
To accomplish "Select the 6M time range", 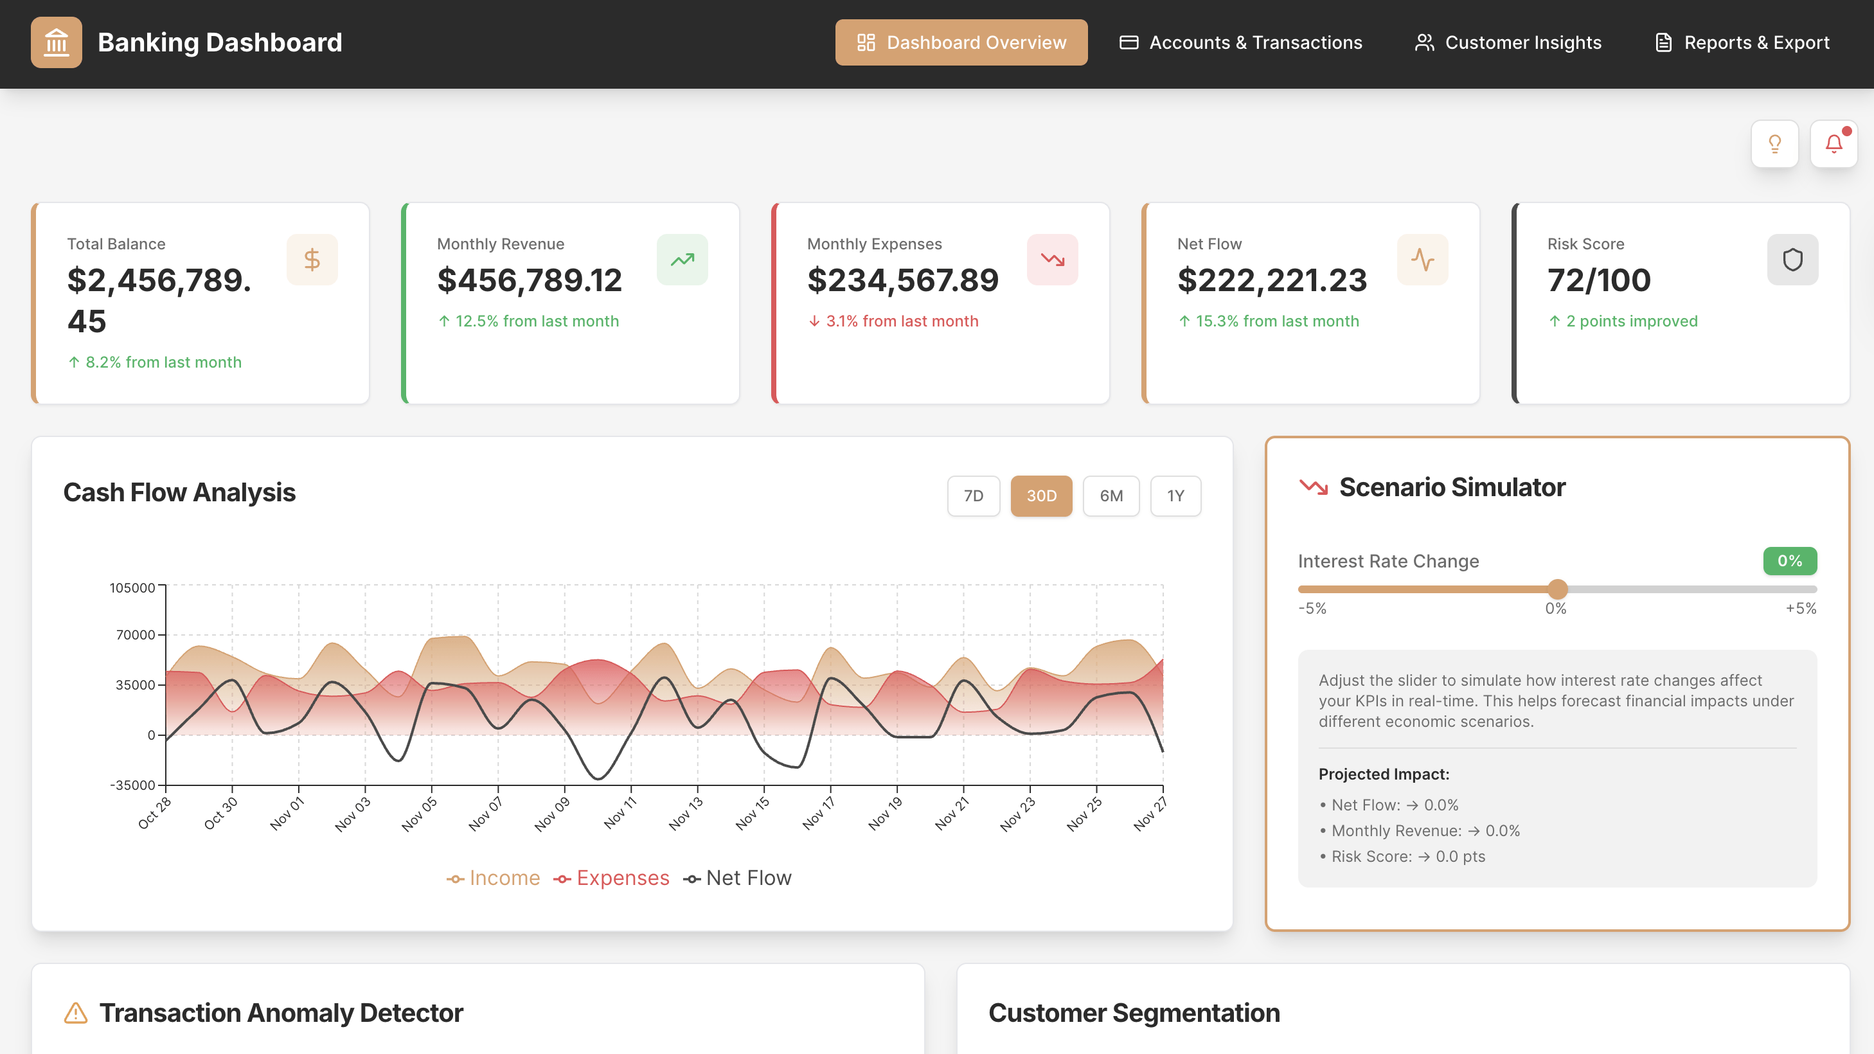I will (1111, 496).
